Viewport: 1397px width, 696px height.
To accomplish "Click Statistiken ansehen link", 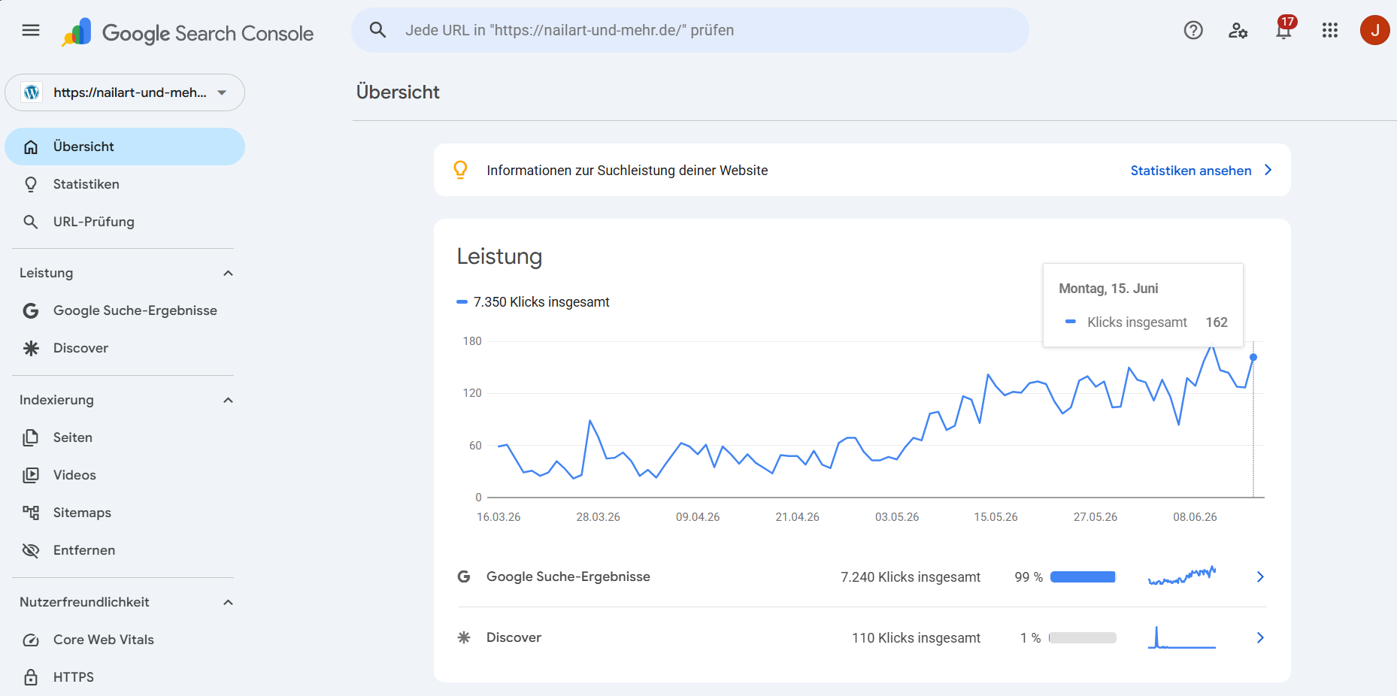I will click(x=1191, y=171).
